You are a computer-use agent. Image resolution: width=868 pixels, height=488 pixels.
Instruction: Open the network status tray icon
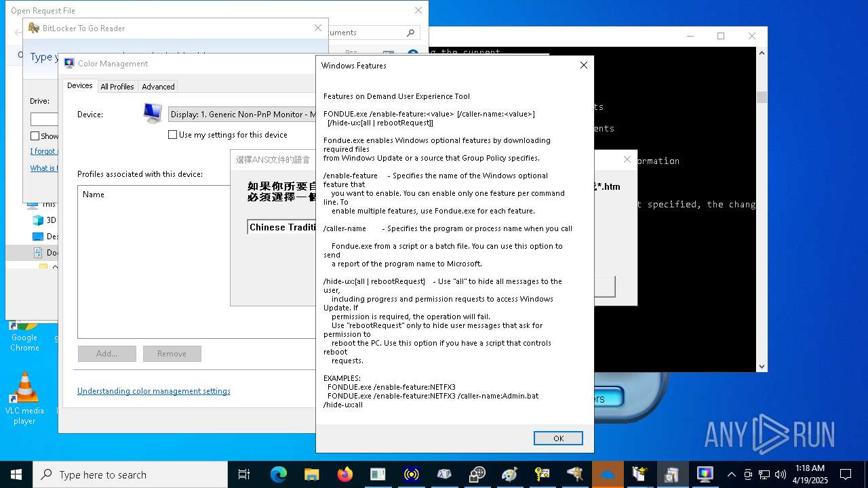click(x=764, y=474)
